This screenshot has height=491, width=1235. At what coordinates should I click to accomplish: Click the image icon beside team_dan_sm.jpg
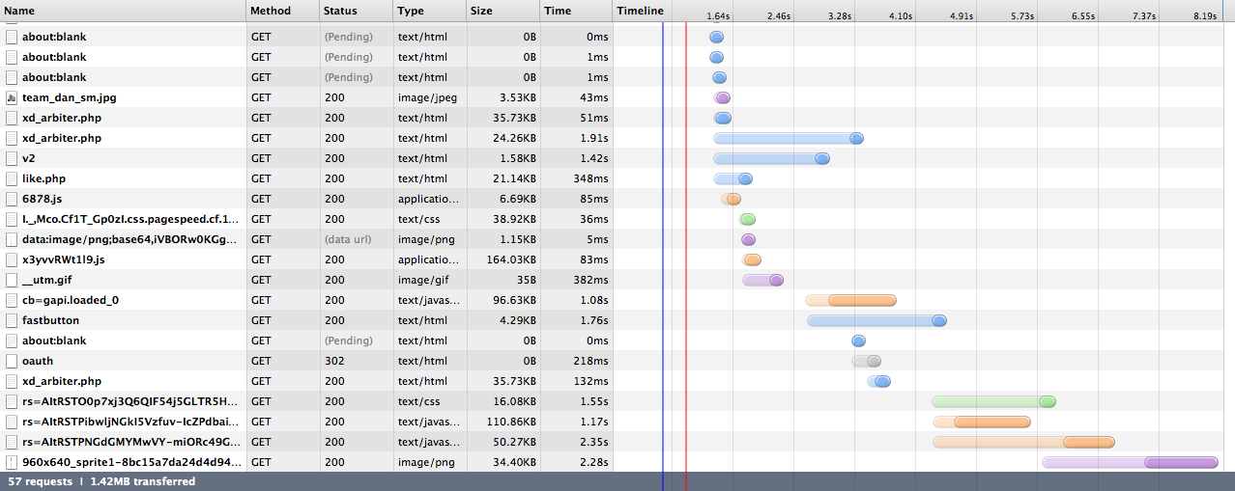click(x=12, y=97)
